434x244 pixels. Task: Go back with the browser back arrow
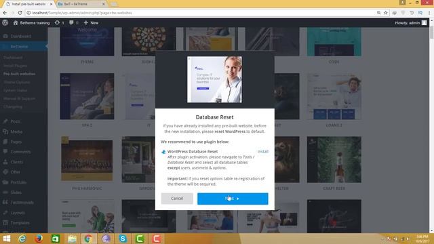coord(5,13)
